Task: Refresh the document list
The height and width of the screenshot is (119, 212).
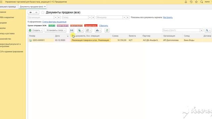Action: pyautogui.click(x=107, y=30)
